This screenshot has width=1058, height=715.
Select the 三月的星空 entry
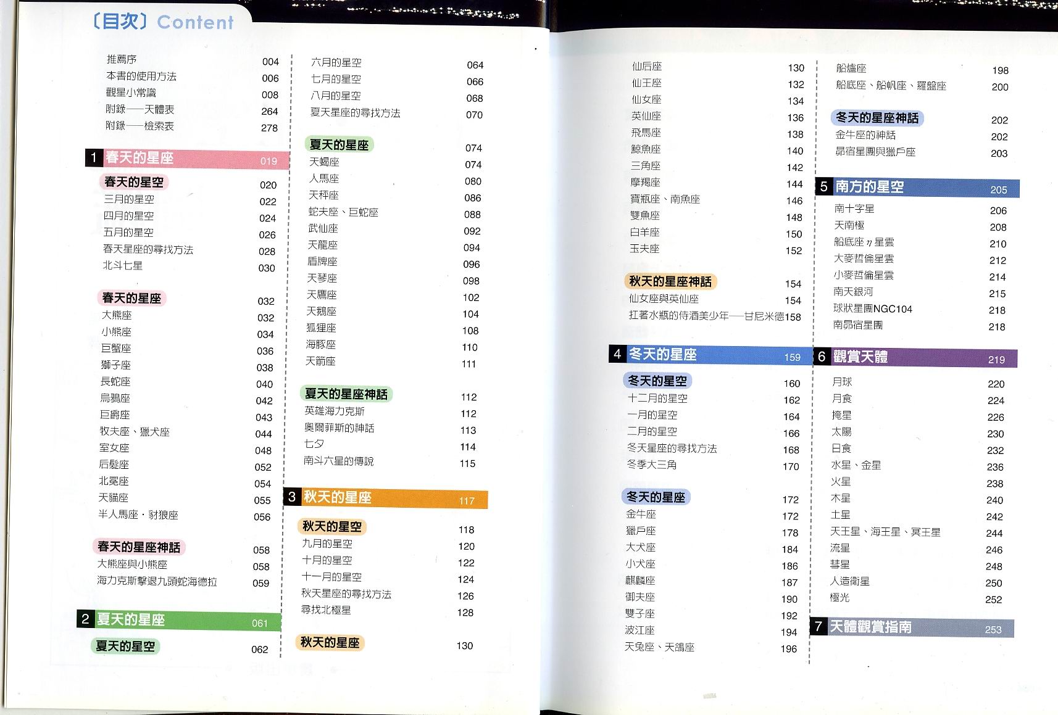tap(129, 199)
